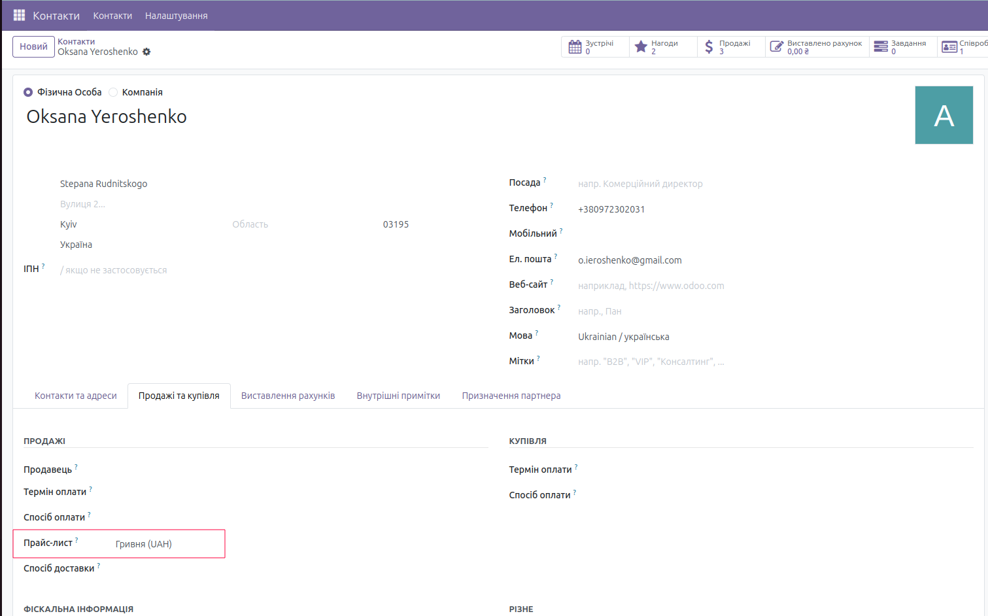Viewport: 988px width, 616px height.
Task: Click help tooltip next to Мітки label
Action: (538, 358)
